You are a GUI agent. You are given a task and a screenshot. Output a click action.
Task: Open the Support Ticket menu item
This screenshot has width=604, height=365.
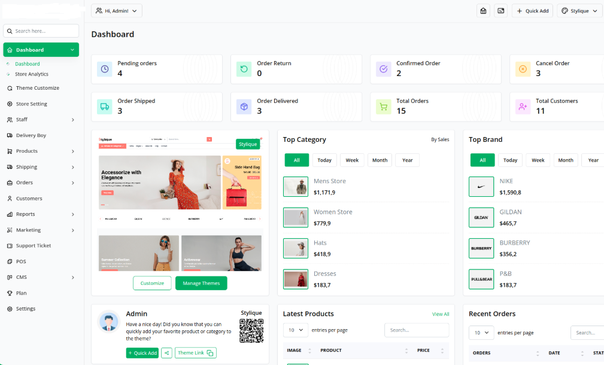click(x=33, y=245)
